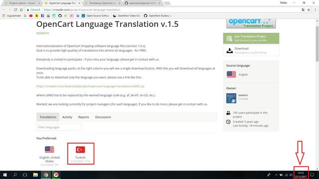Open the battery status icon in the tray
Image resolution: width=319 pixels, height=179 pixels.
(281, 175)
